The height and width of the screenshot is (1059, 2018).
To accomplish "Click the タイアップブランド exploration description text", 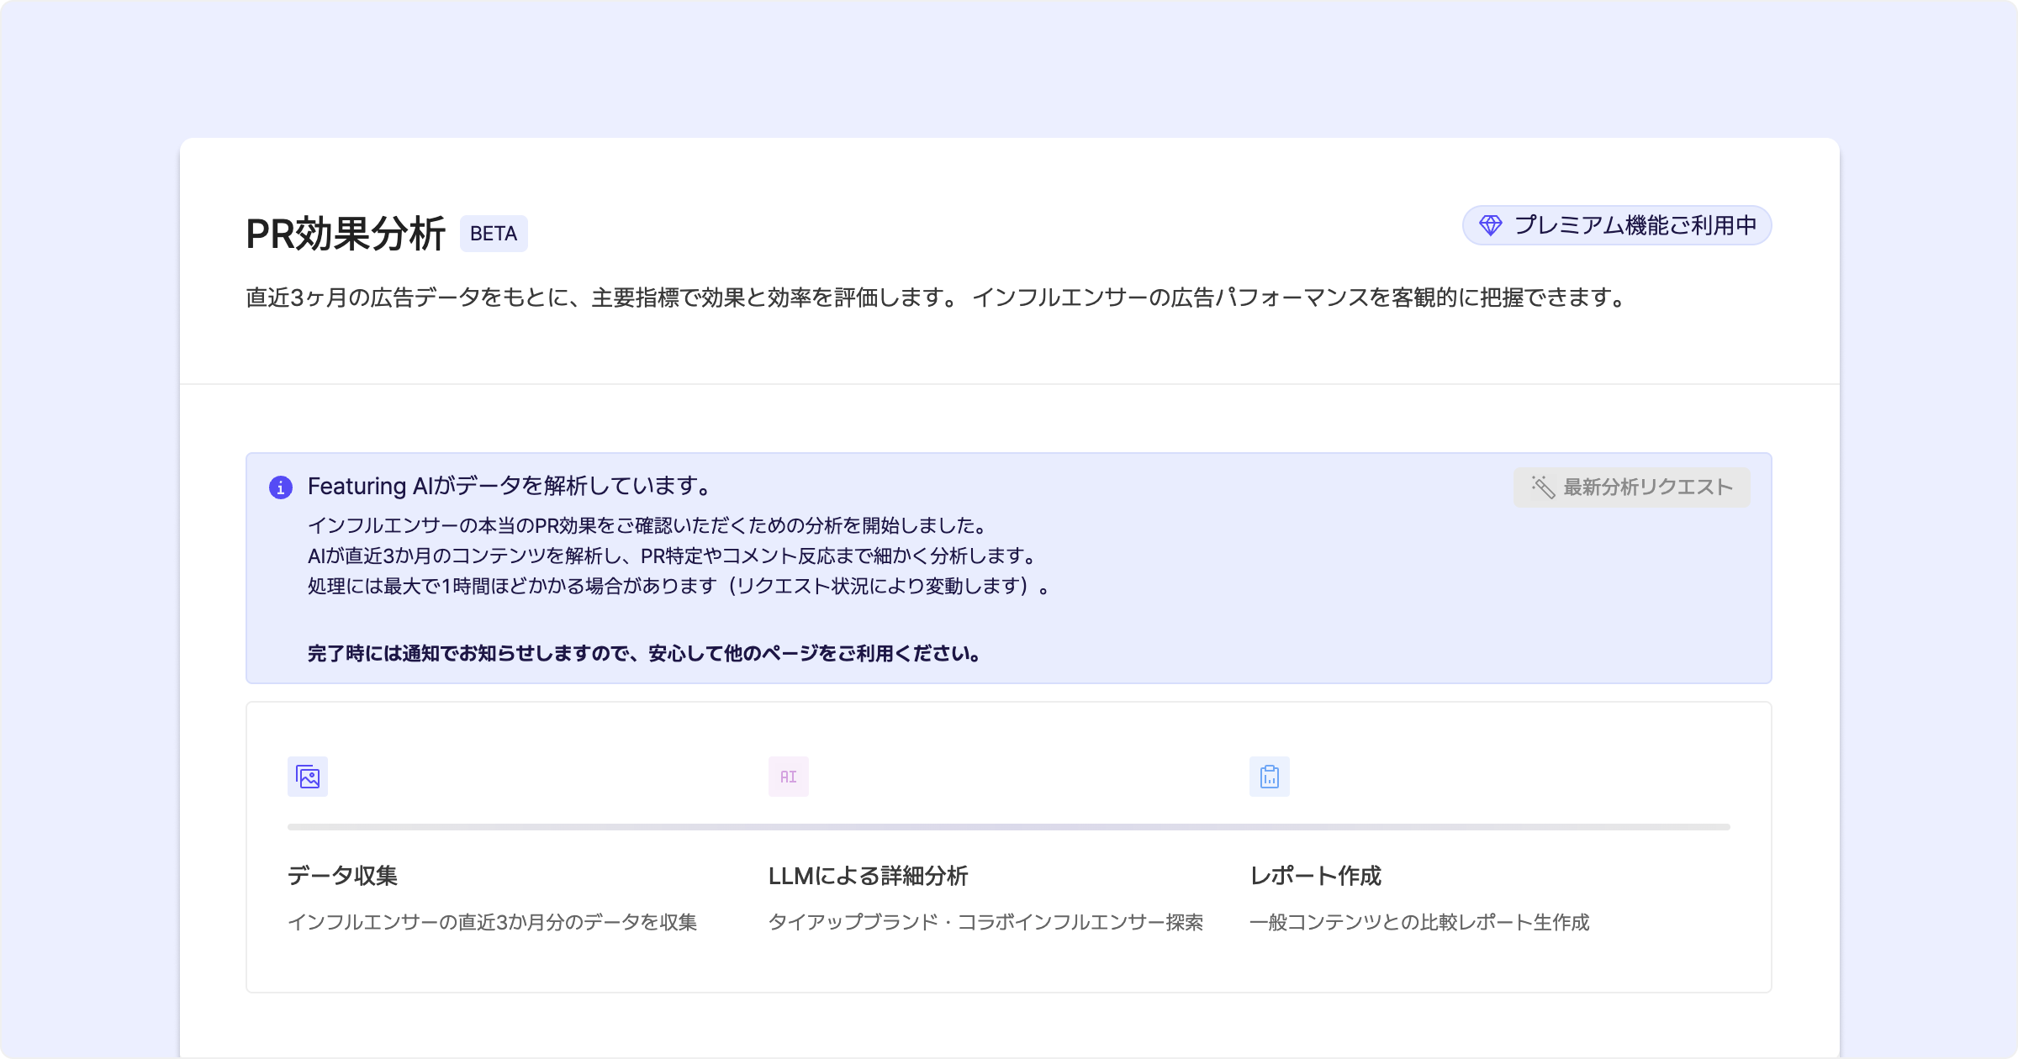I will [x=985, y=922].
